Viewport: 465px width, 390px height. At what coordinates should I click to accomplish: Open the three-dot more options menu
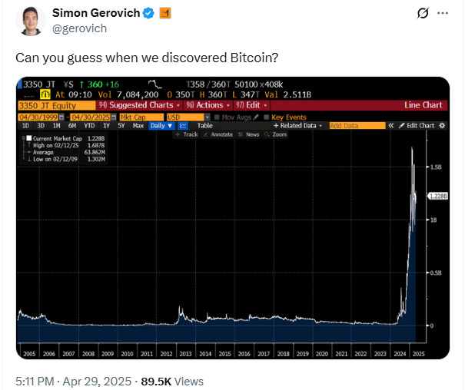point(443,13)
